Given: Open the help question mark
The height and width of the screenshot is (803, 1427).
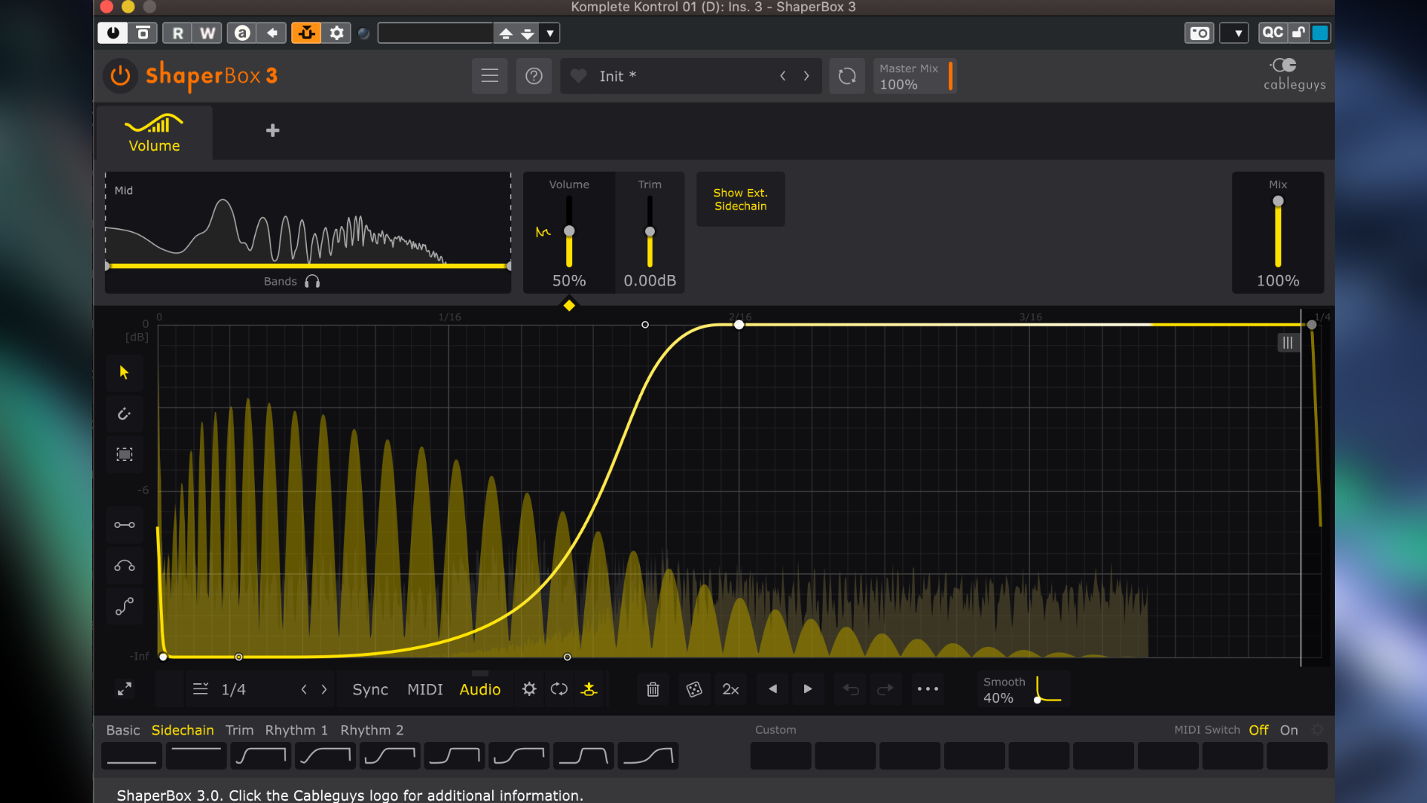Looking at the screenshot, I should click(x=534, y=76).
